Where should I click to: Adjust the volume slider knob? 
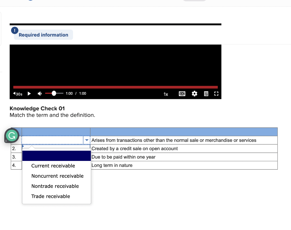[54, 93]
